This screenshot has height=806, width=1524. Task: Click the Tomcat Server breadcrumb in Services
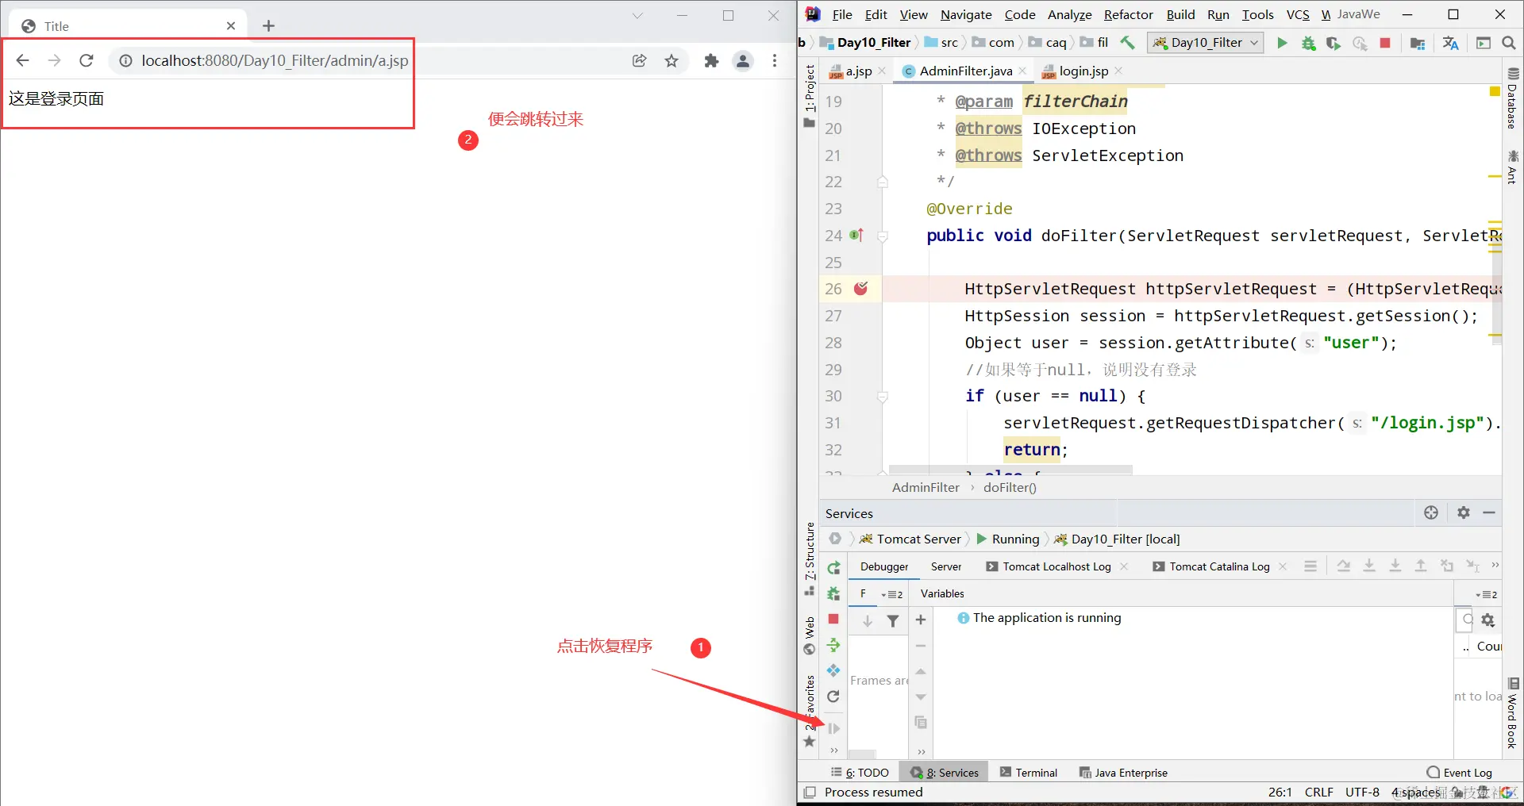tap(910, 539)
